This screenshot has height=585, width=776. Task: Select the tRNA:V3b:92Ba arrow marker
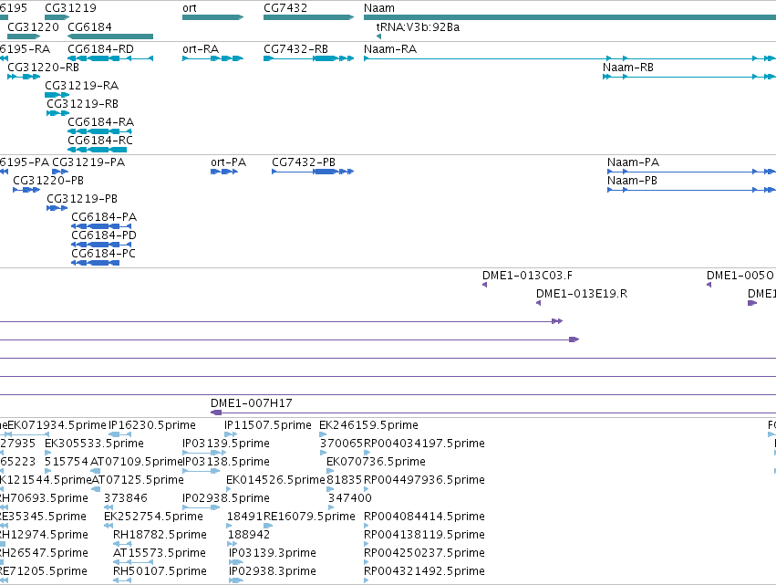[x=378, y=37]
